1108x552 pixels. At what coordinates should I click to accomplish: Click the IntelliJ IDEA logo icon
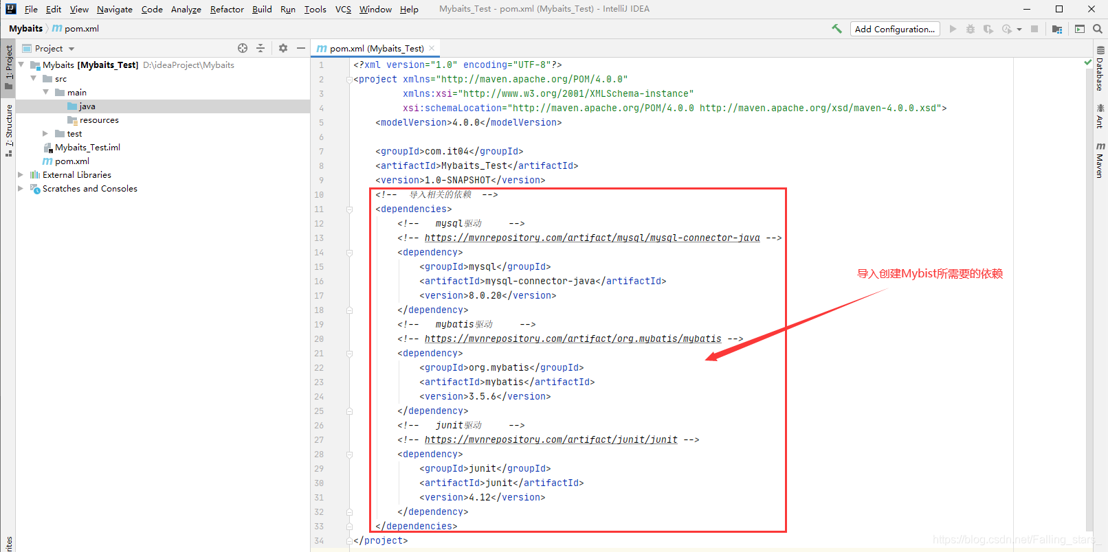pos(10,9)
